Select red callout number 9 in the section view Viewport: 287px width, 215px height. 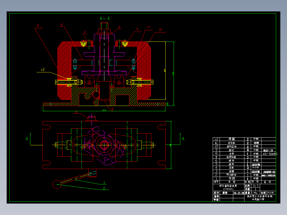(x=137, y=29)
